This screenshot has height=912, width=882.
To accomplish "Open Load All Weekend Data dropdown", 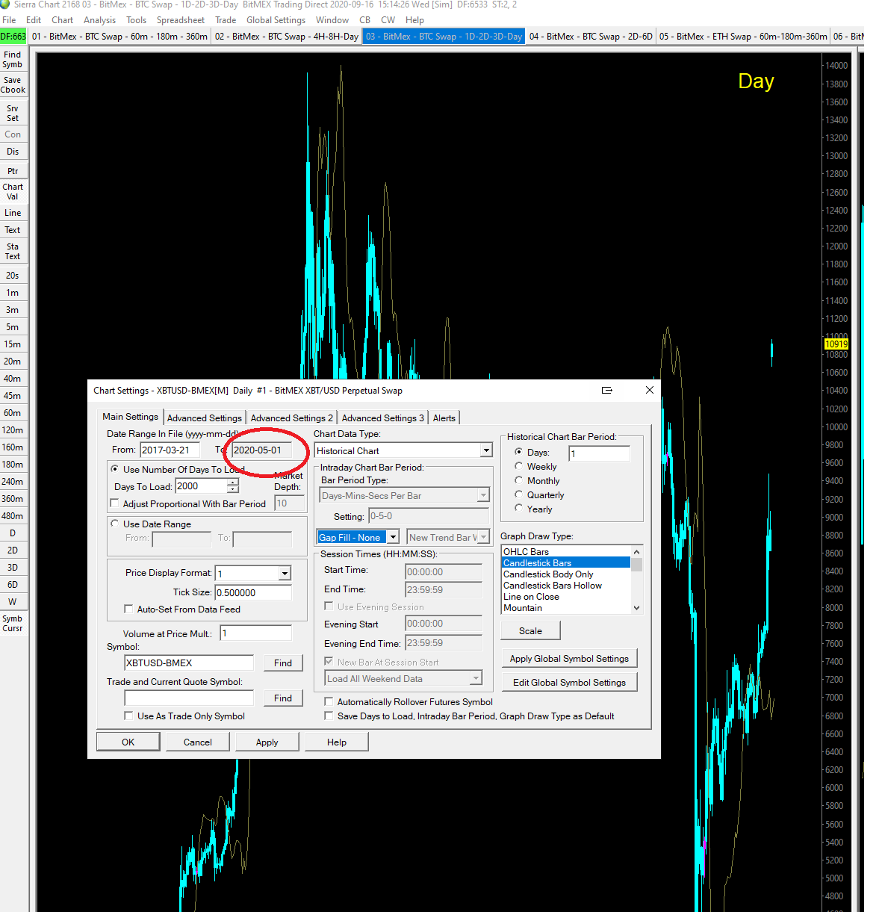I will click(476, 678).
